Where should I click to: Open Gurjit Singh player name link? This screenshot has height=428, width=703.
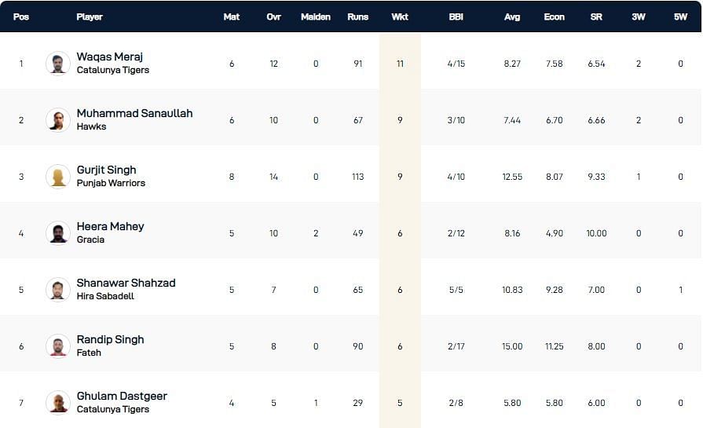coord(106,170)
